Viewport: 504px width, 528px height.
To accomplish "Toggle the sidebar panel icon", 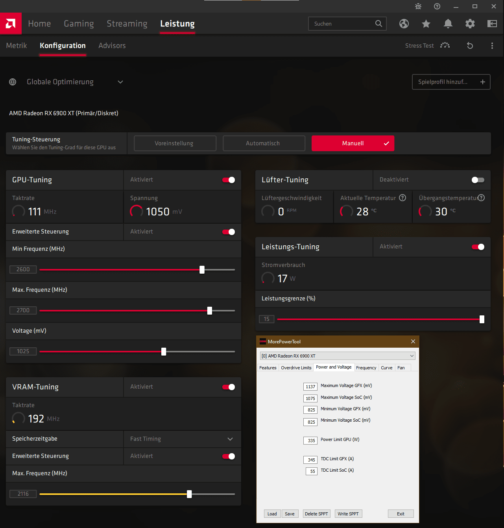I will coord(492,24).
